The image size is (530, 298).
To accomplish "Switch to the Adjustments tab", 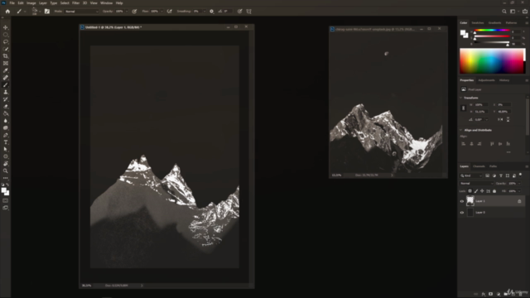I will click(x=486, y=80).
